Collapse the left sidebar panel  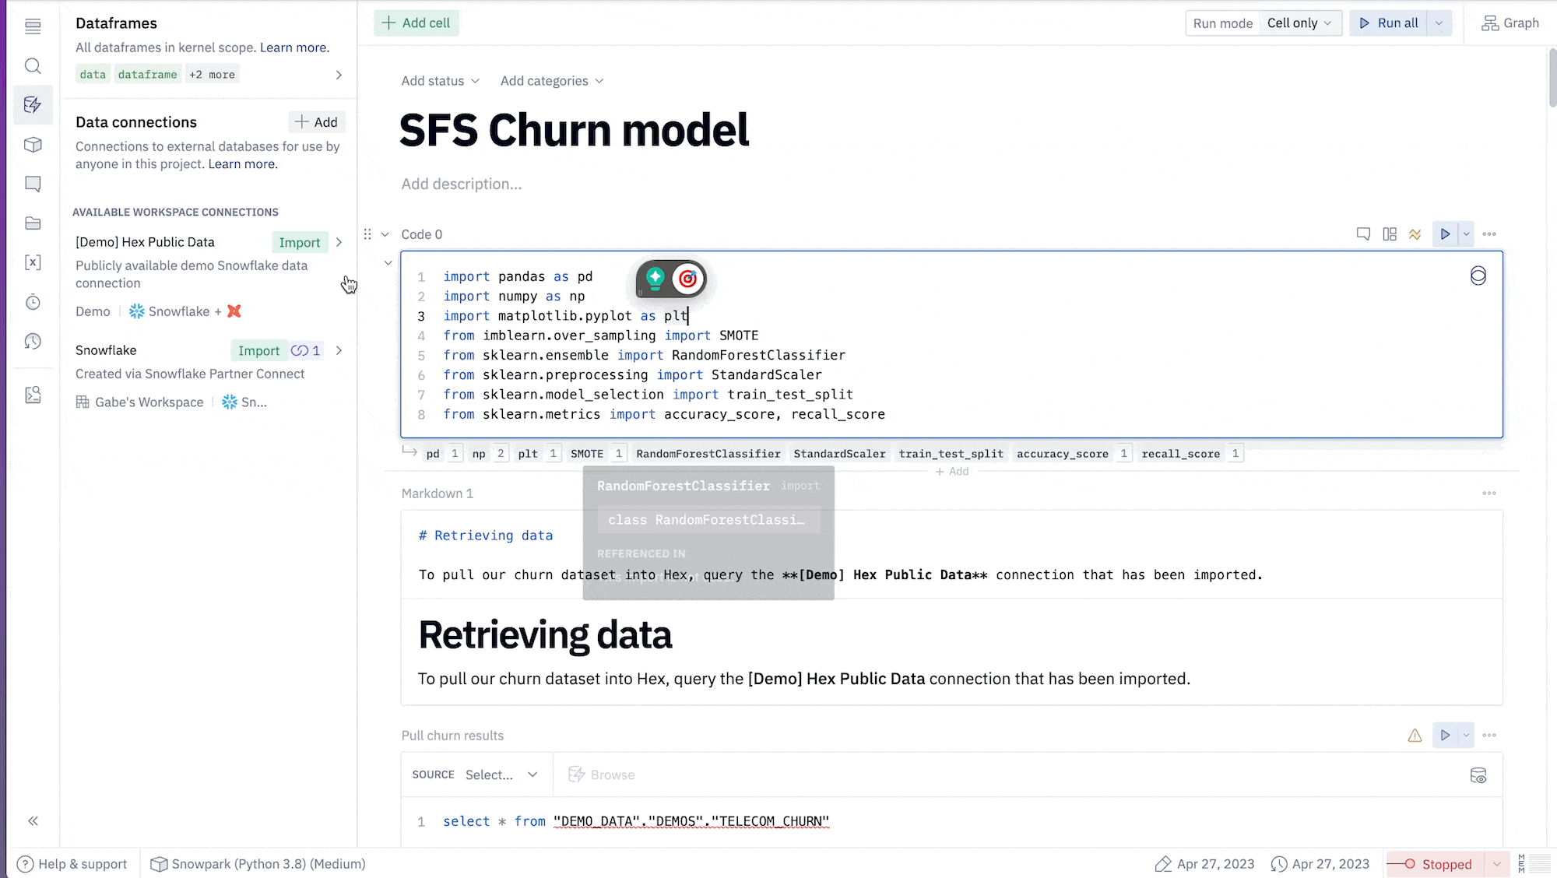[33, 820]
